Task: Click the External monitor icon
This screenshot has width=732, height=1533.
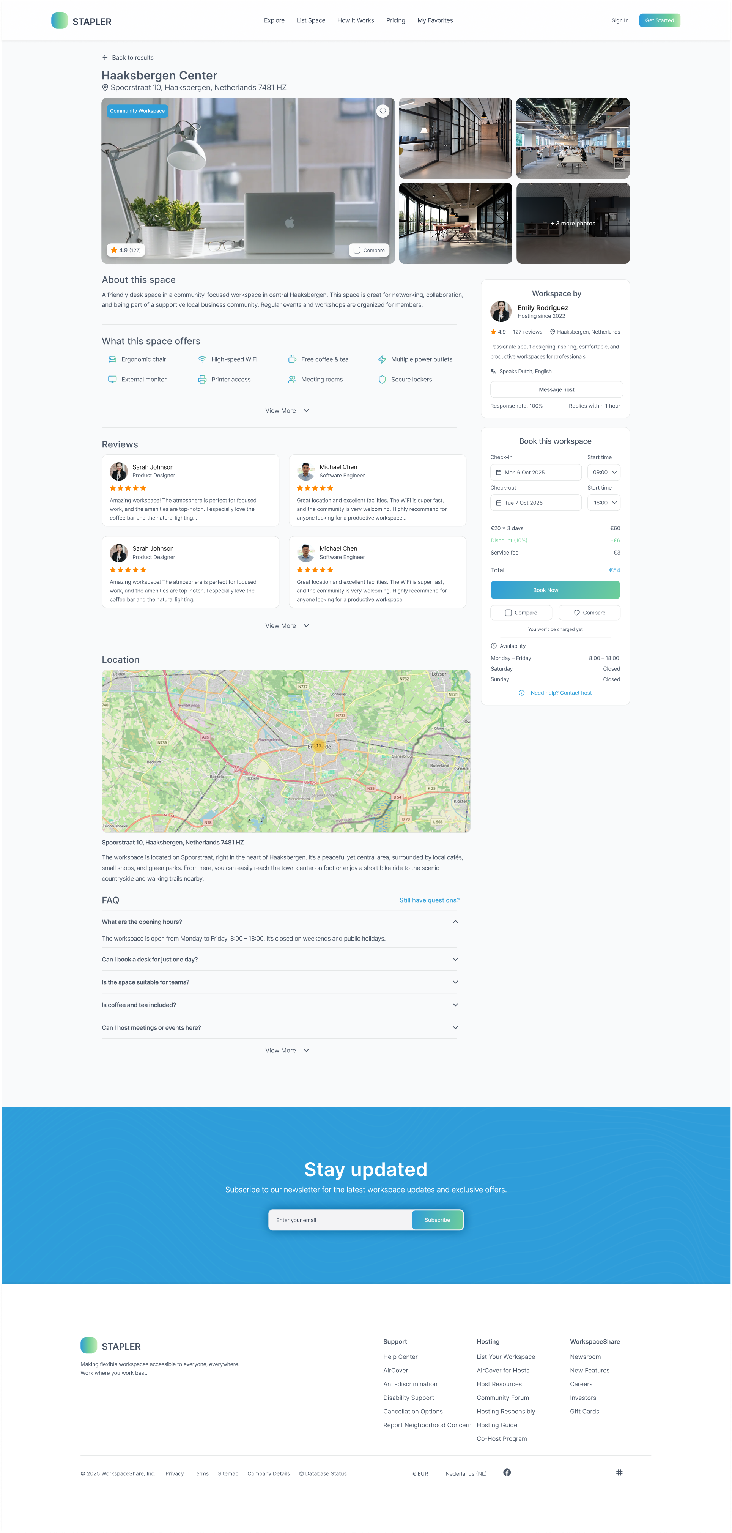Action: [x=112, y=380]
